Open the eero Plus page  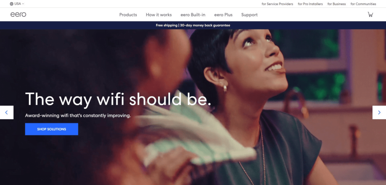[223, 15]
